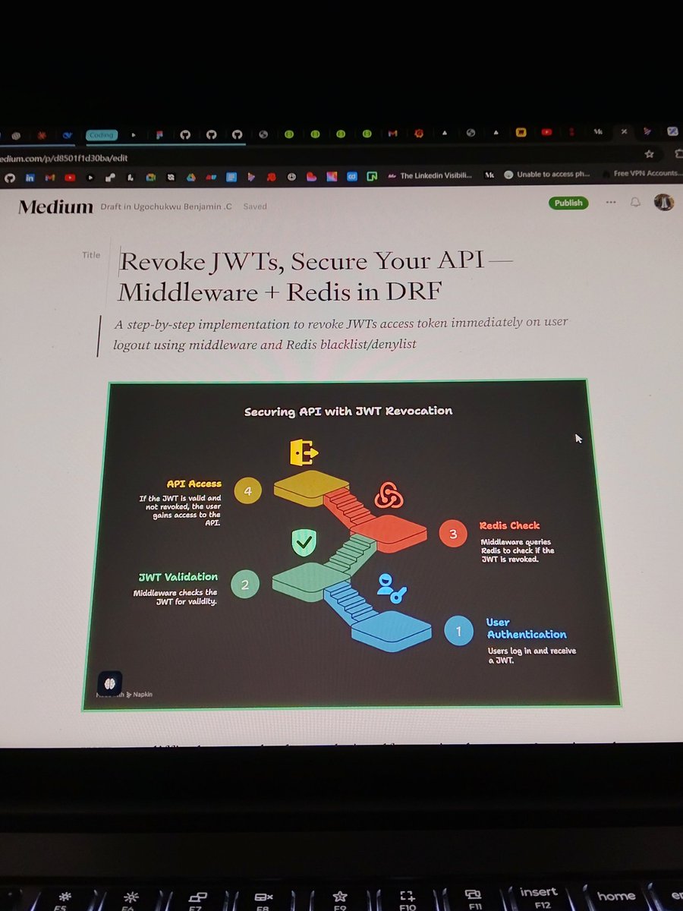This screenshot has height=911, width=683.
Task: Click 'Draft in Ugochukwu Benjamin .C' text
Action: point(166,206)
